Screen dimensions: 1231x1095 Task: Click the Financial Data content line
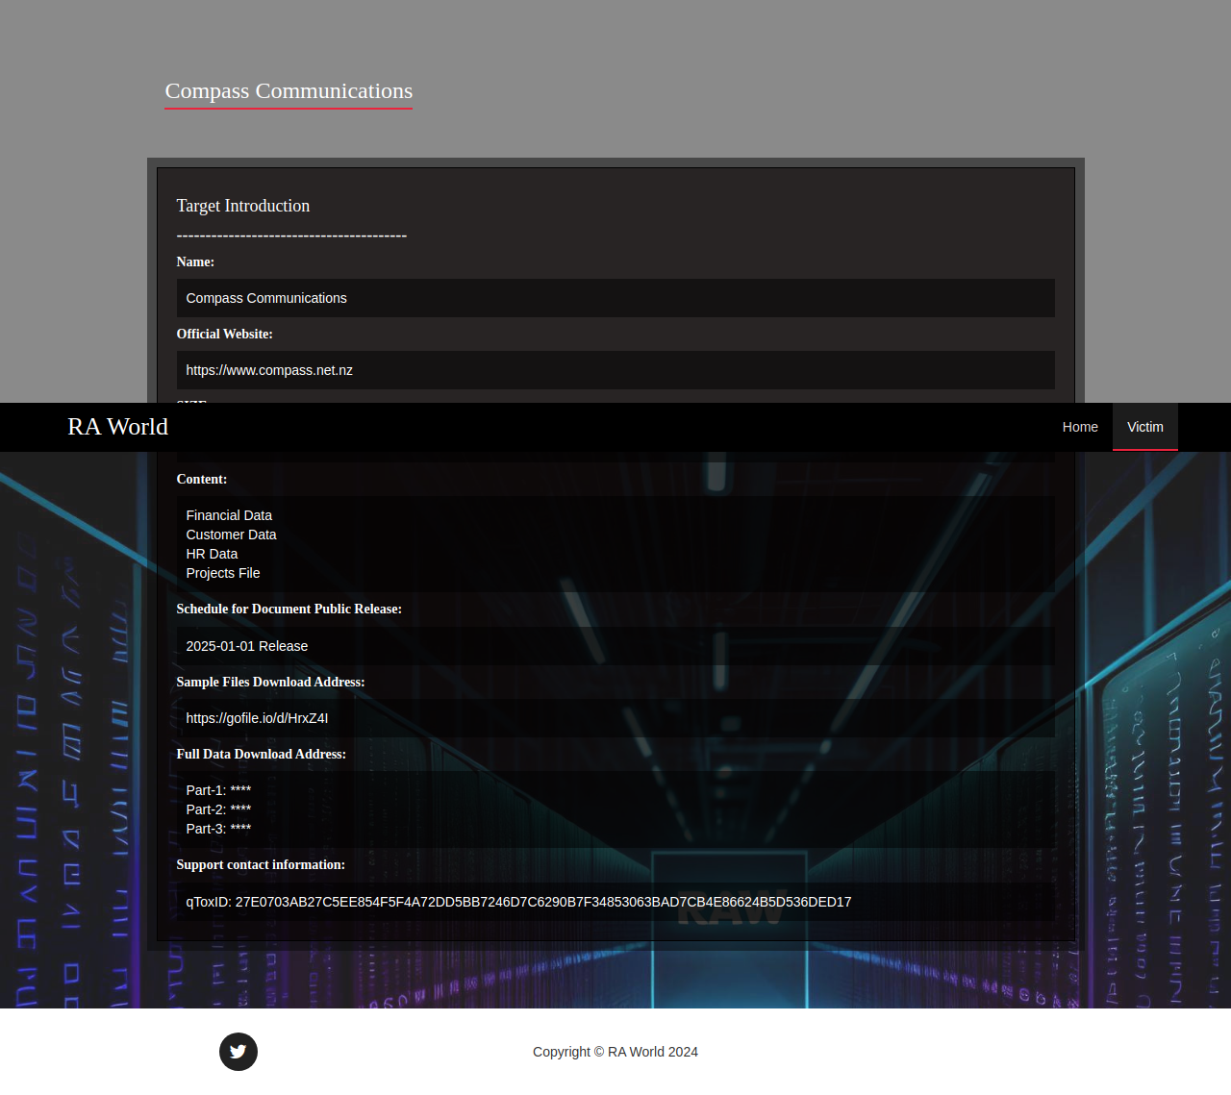point(229,515)
